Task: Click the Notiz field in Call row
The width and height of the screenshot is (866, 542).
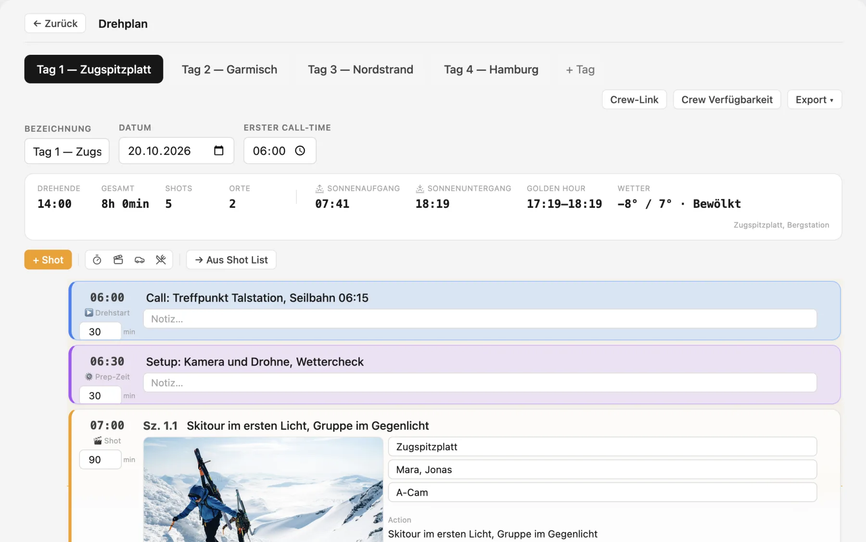Action: tap(480, 319)
